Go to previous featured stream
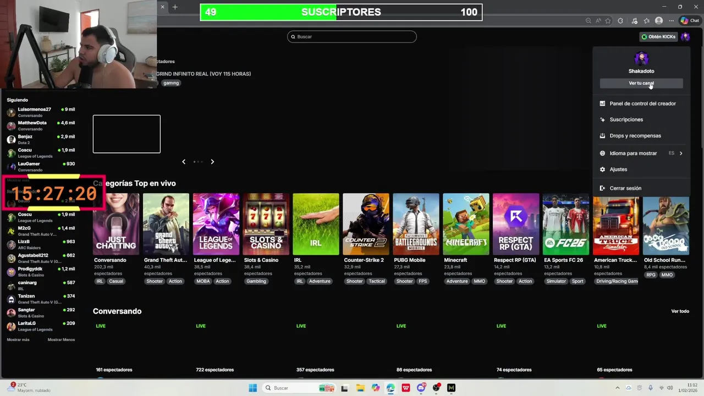 tap(184, 162)
